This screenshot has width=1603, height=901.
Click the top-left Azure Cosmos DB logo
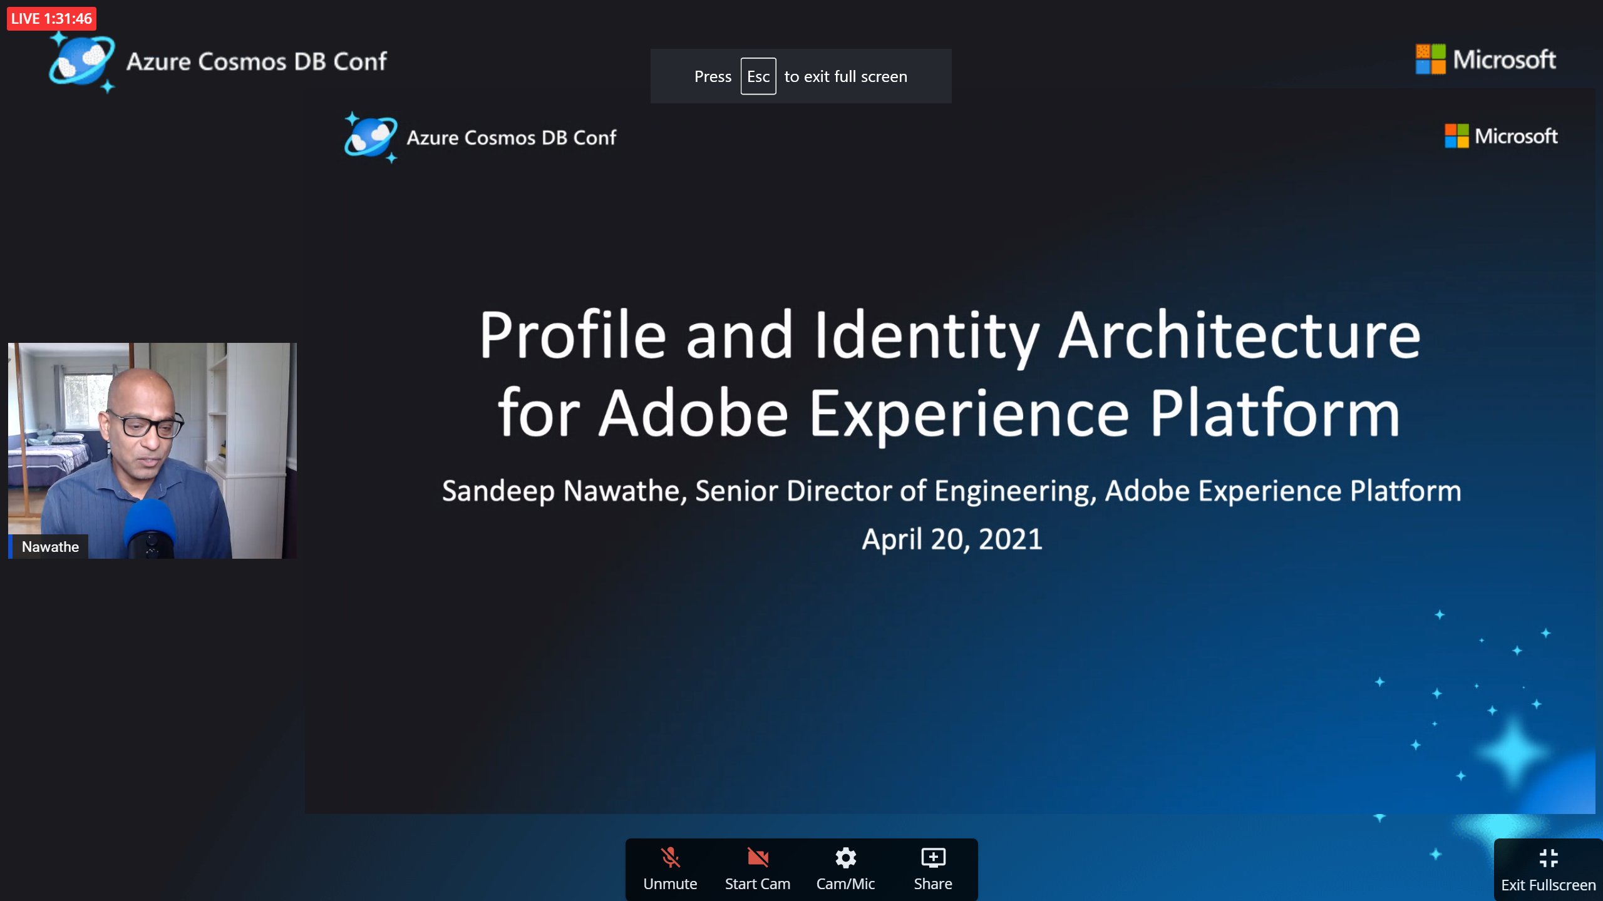click(x=83, y=61)
